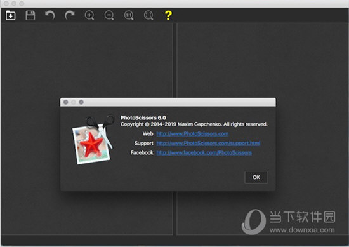Open the PhotoScissors.com web link
This screenshot has height=247, width=349.
pos(192,133)
